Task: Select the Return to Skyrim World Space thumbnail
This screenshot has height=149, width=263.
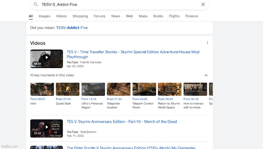Action: 170,89
